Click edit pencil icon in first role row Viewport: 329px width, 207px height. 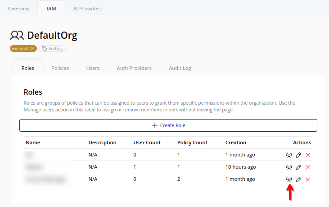point(298,155)
